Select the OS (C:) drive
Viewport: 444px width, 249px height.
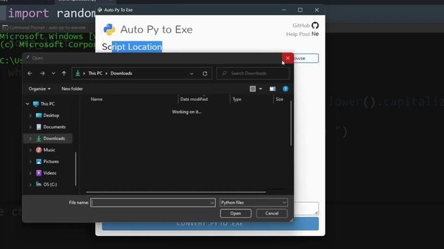[x=50, y=185]
